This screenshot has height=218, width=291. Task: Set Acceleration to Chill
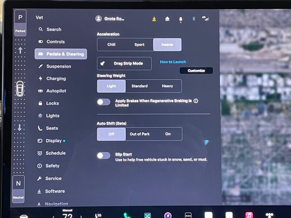coord(111,45)
